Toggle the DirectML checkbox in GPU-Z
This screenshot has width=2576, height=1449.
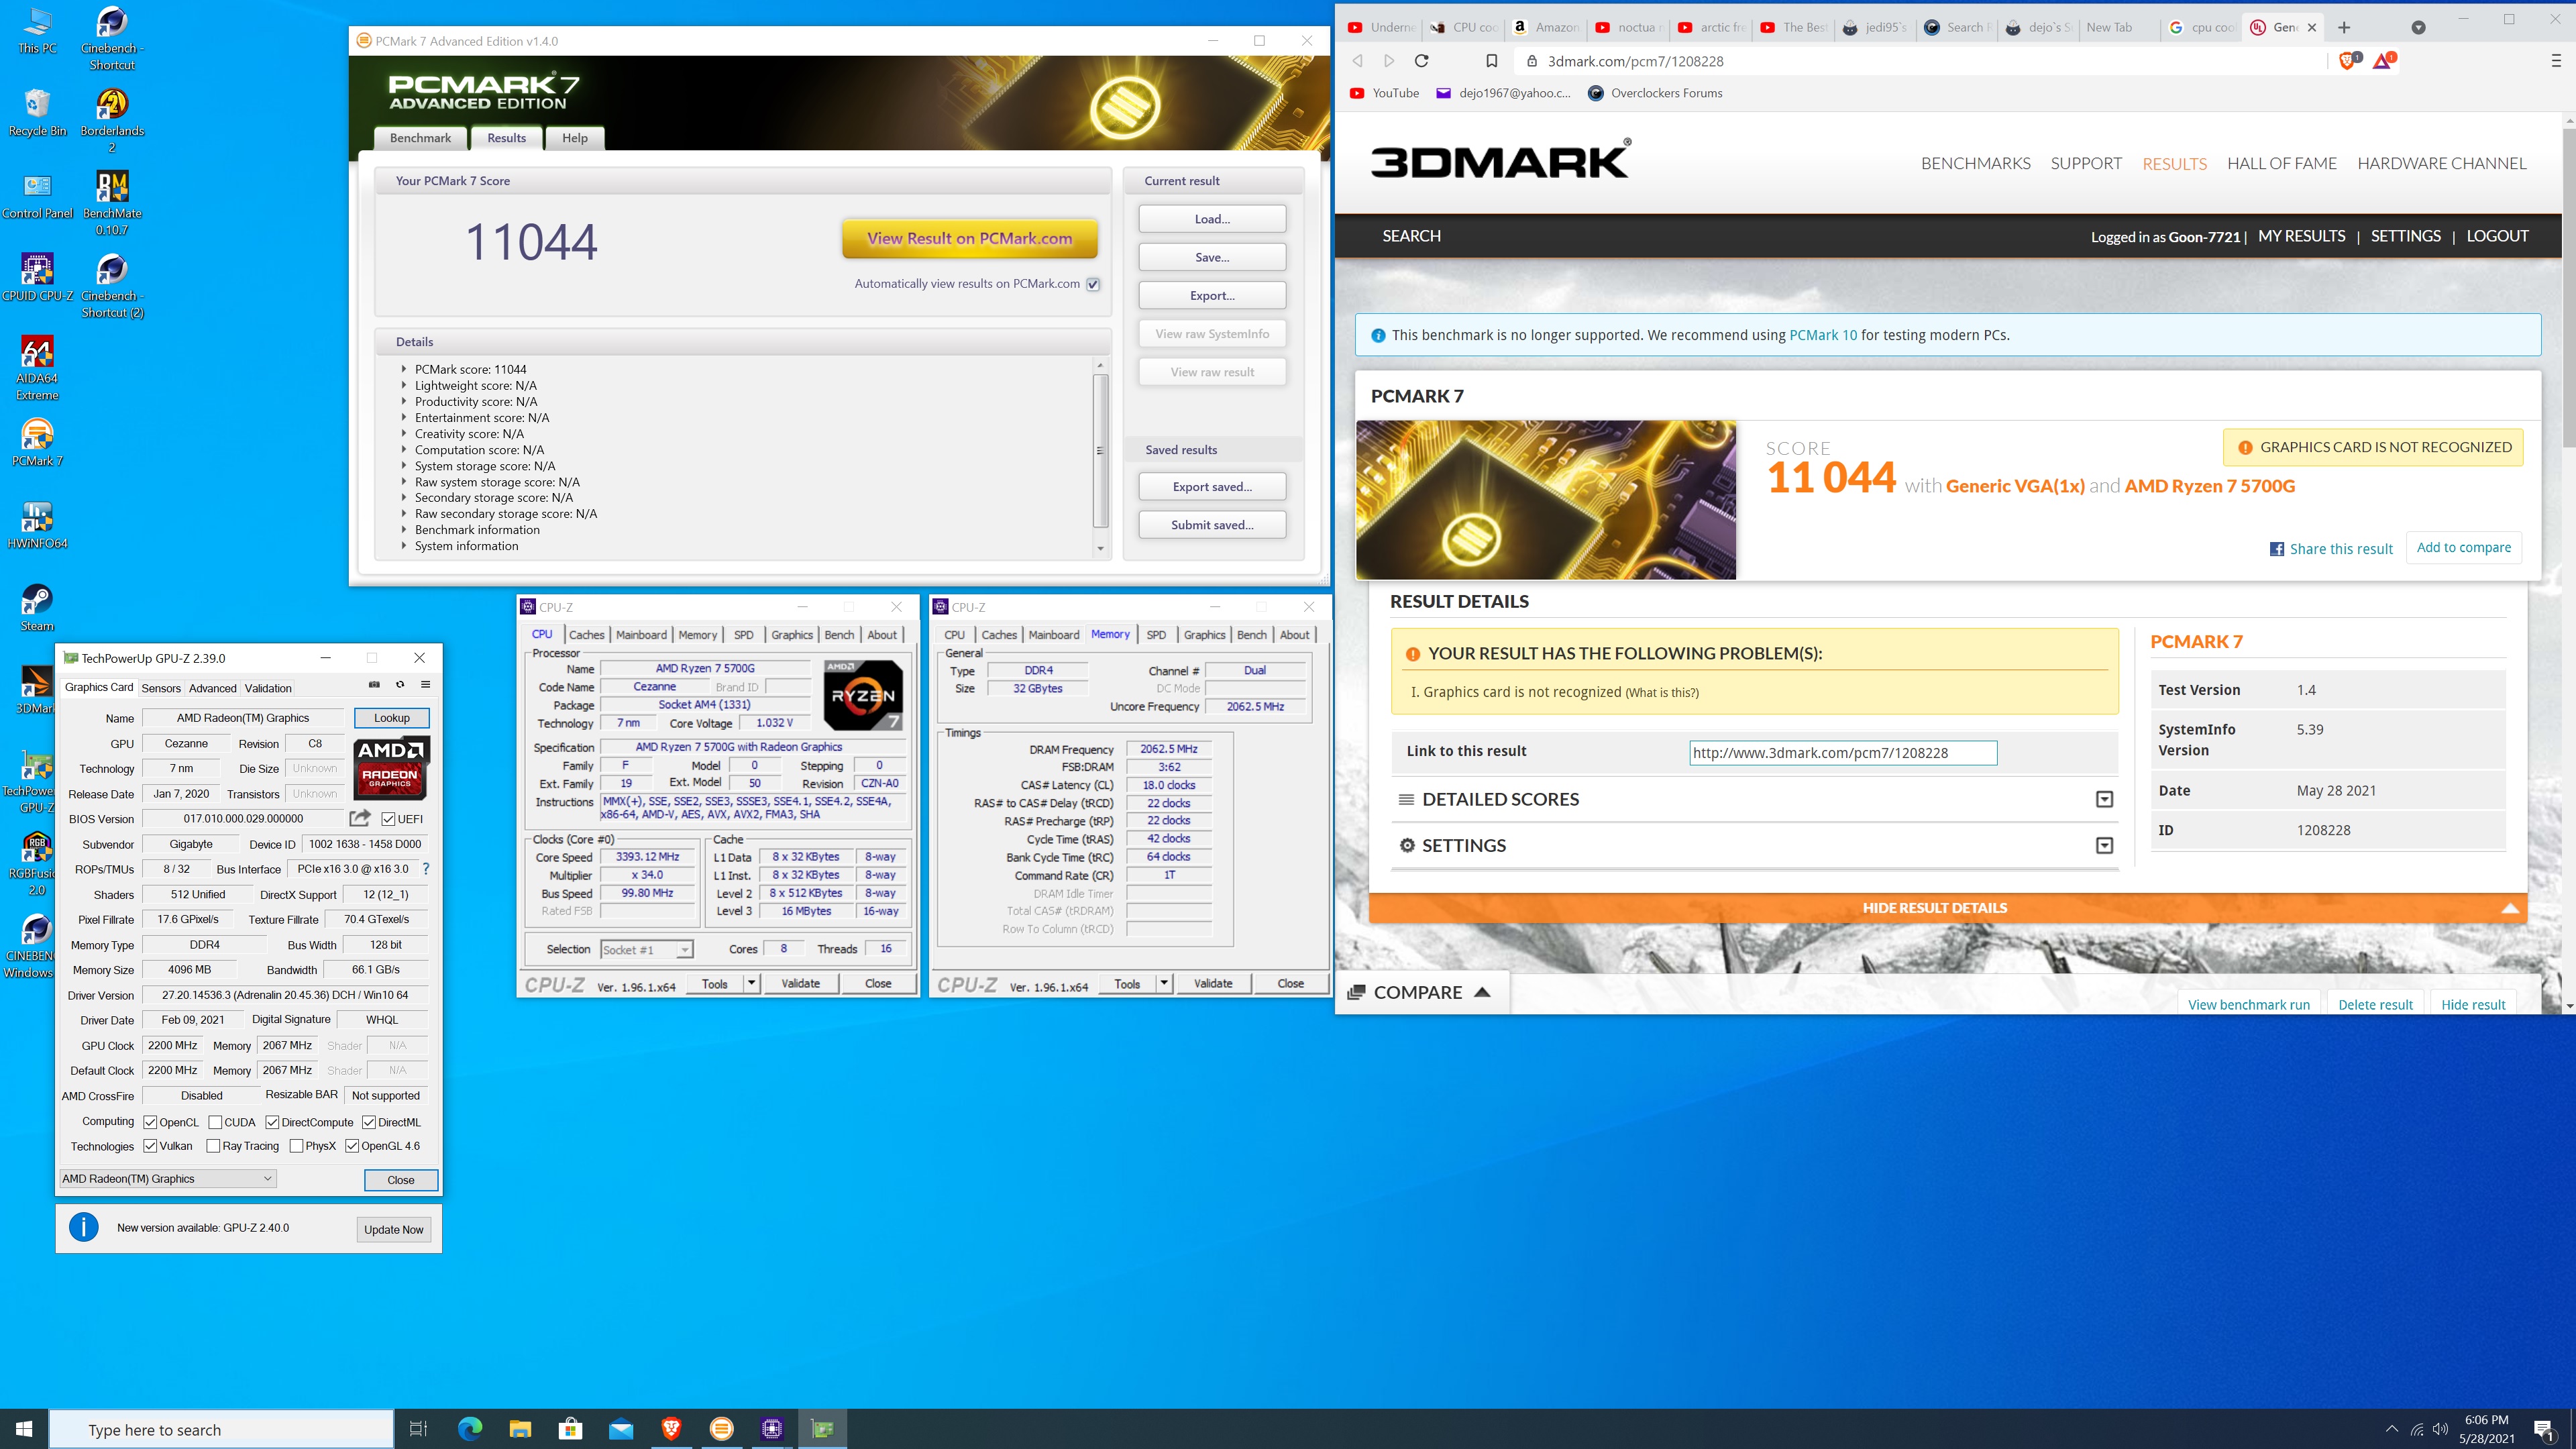coord(369,1122)
